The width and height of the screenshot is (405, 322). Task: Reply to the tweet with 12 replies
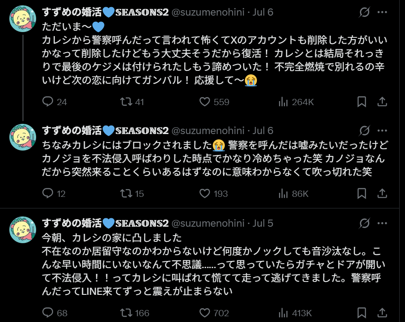tap(48, 194)
